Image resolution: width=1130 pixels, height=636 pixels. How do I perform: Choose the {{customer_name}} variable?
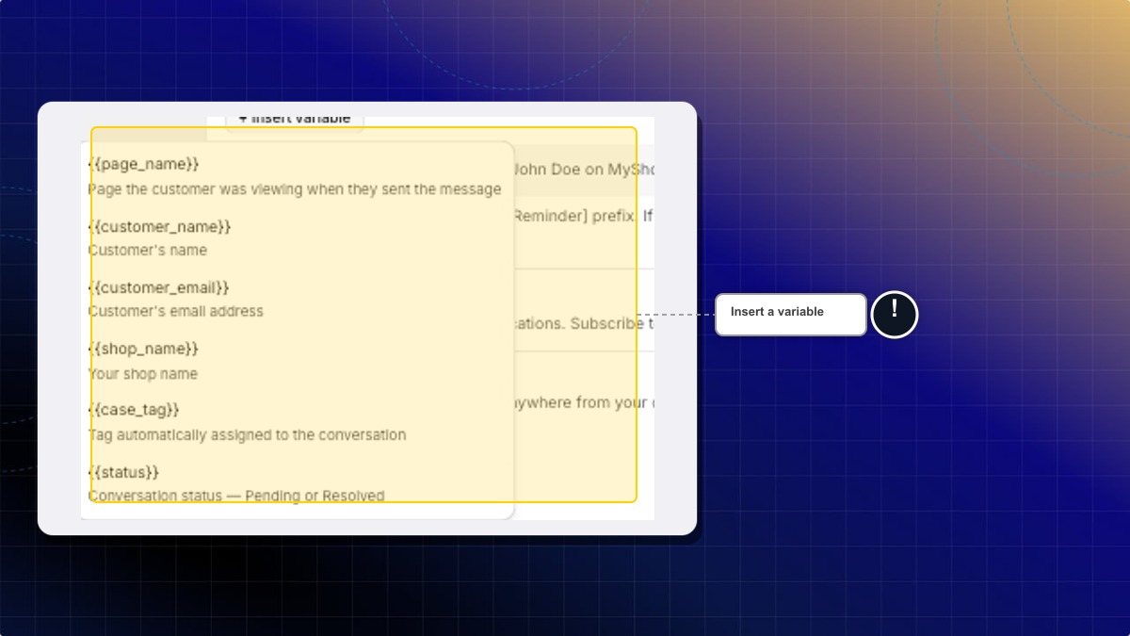(159, 226)
